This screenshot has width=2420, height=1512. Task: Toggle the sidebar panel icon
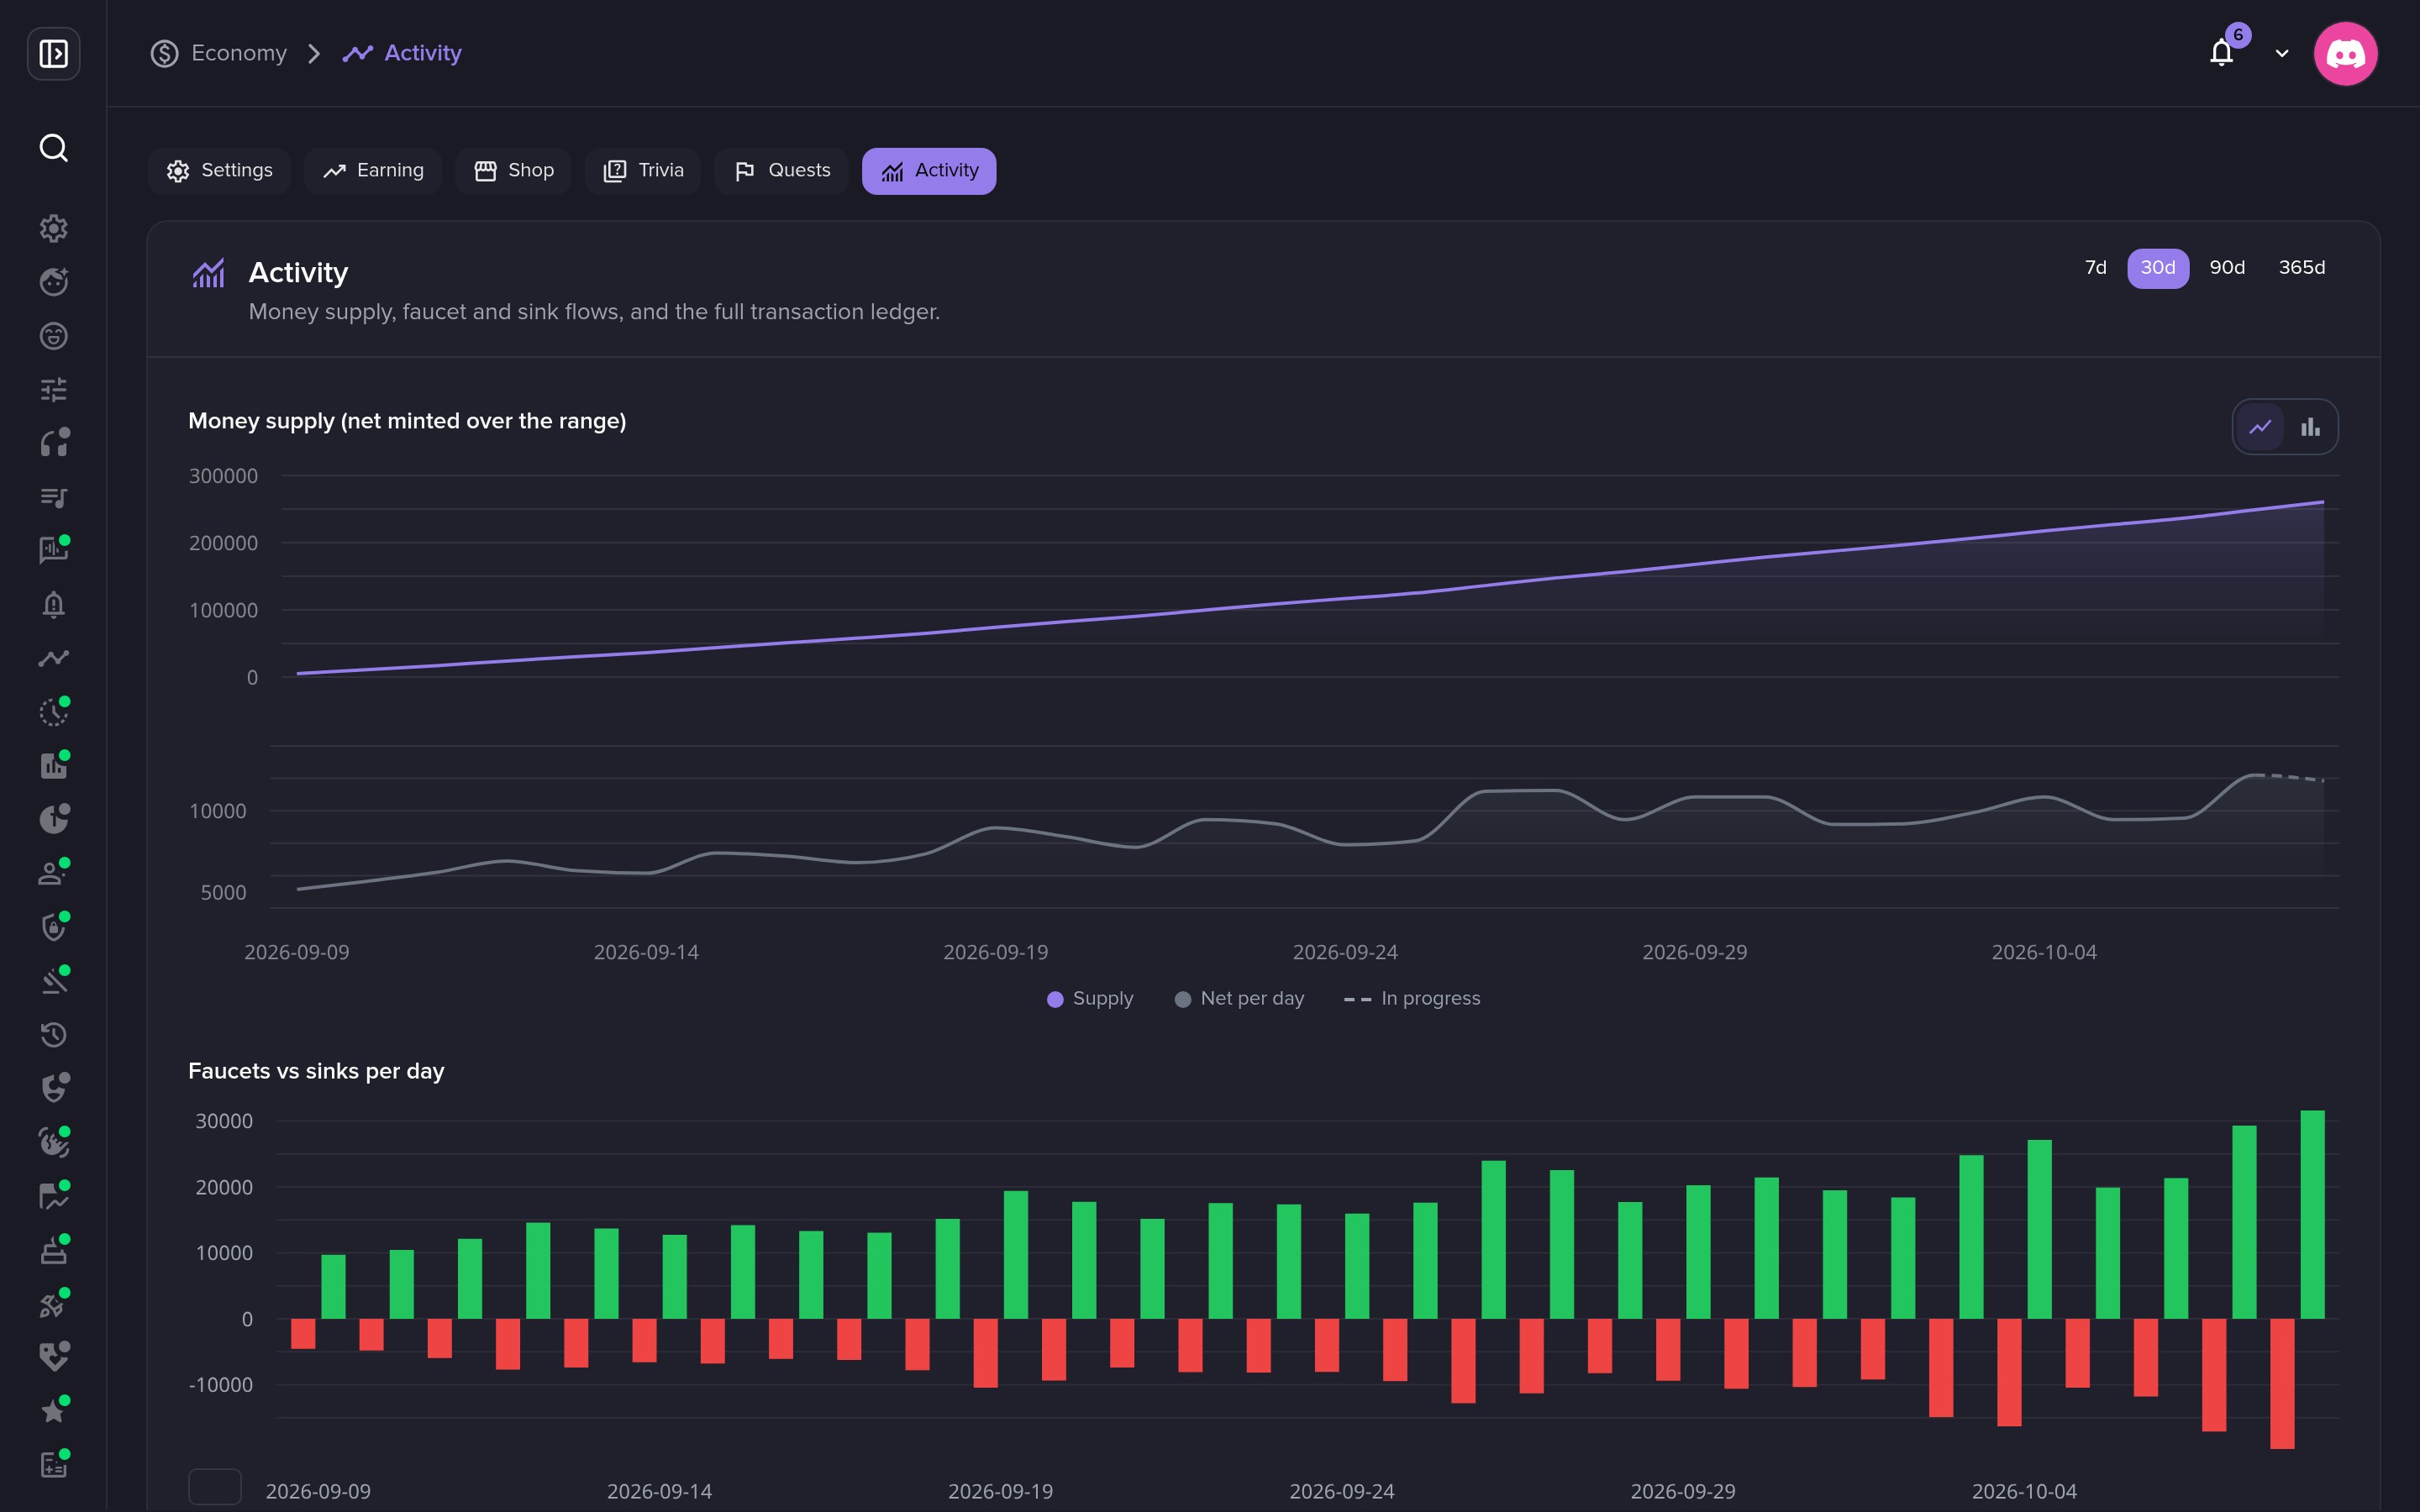point(53,53)
